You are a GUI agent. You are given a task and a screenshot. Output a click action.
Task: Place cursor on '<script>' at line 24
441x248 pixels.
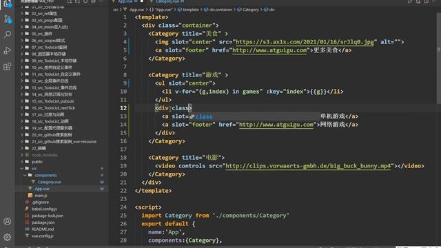click(x=148, y=207)
